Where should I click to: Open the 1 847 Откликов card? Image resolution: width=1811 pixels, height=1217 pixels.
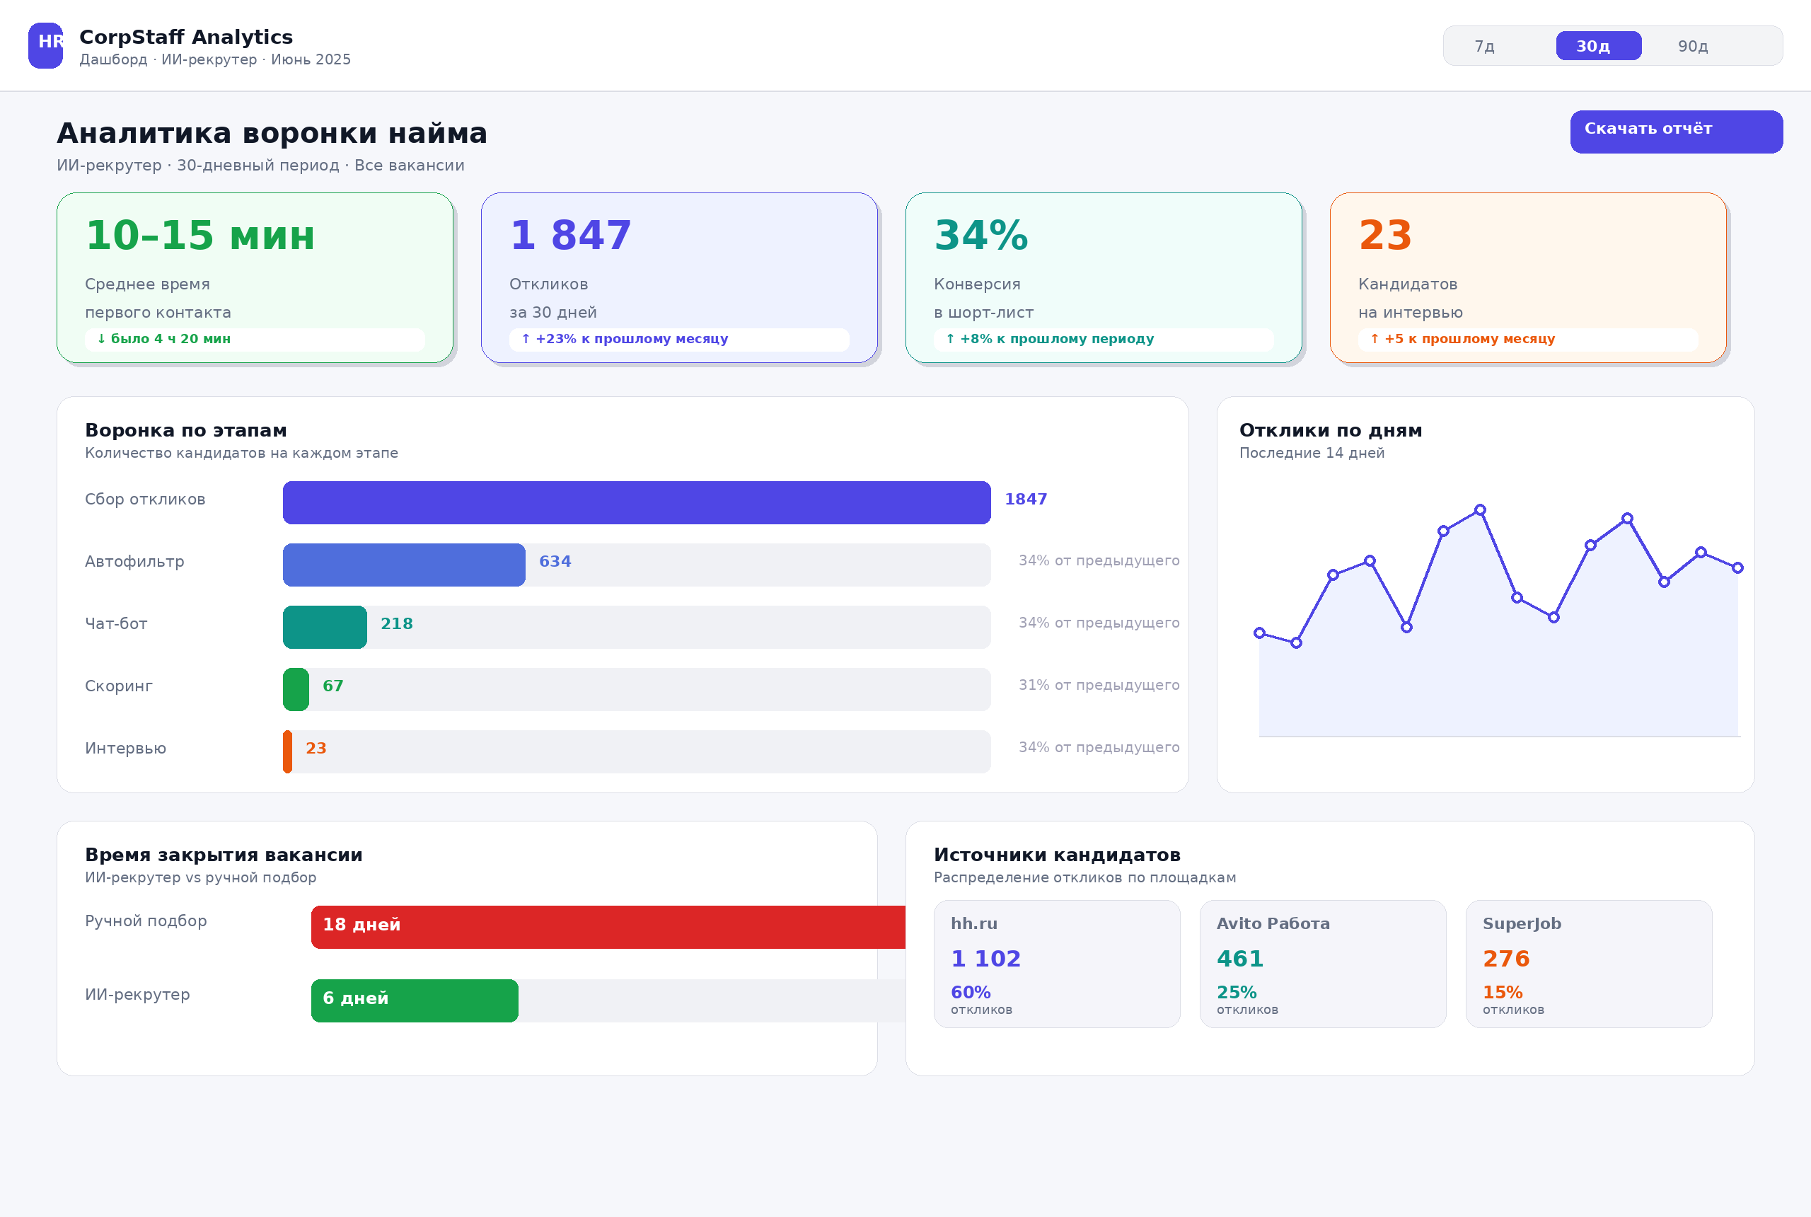point(679,277)
